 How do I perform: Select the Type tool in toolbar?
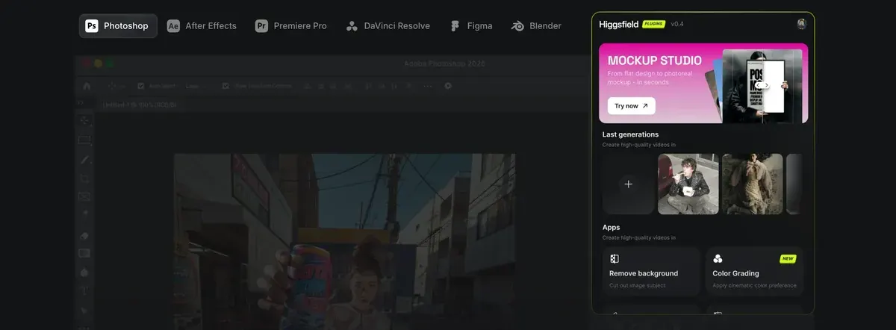pyautogui.click(x=84, y=291)
